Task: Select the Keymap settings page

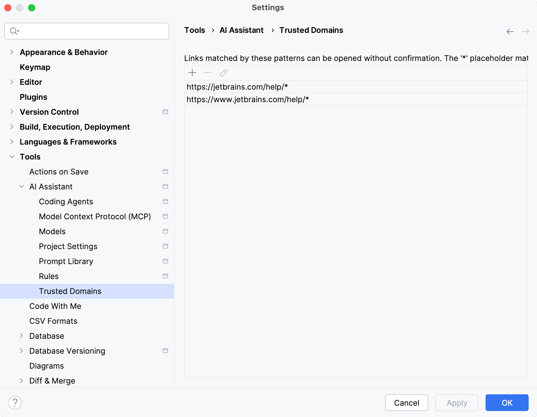Action: [x=35, y=67]
